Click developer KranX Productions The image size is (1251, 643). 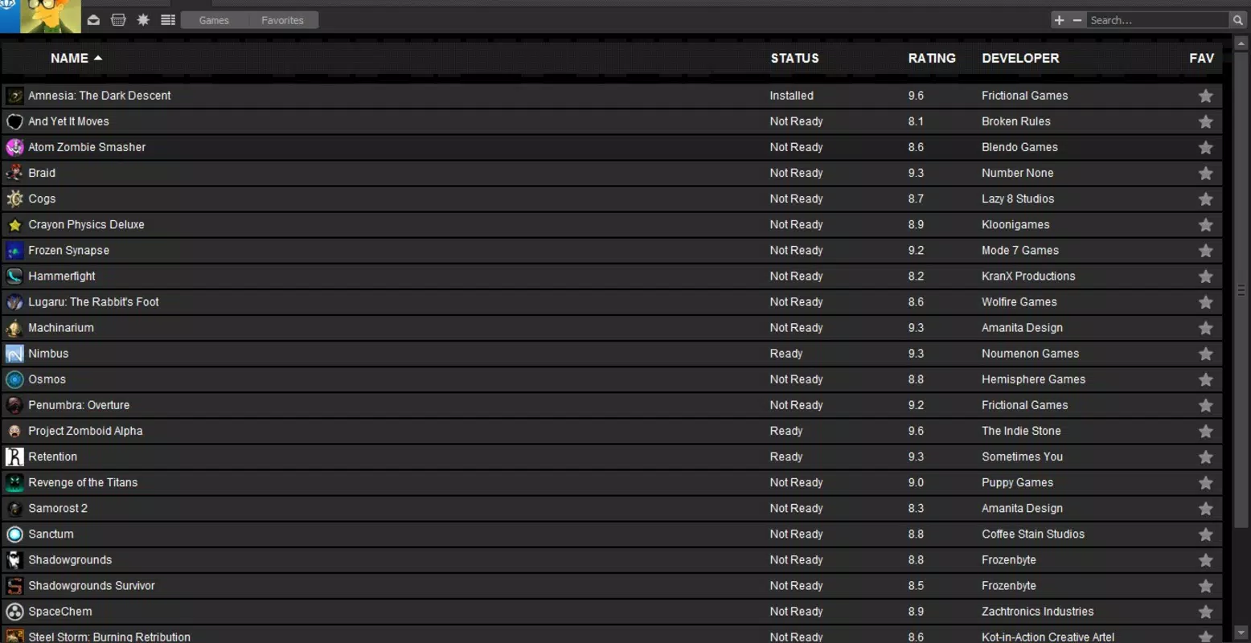(x=1028, y=276)
